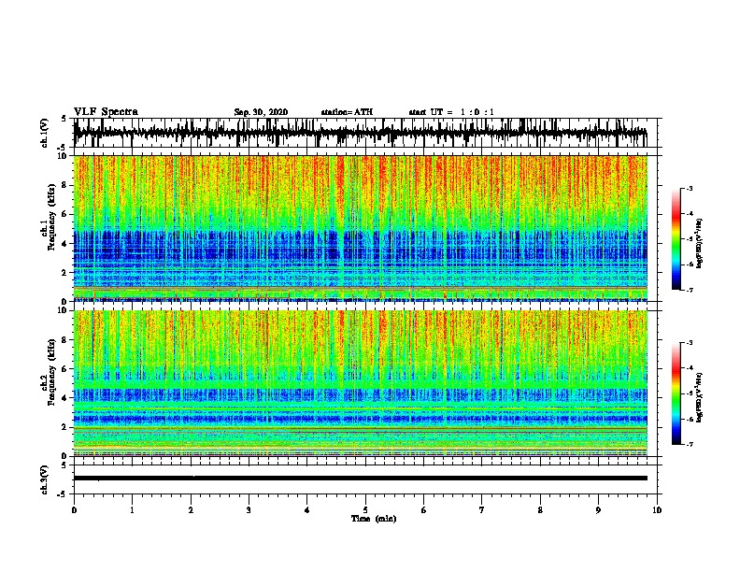Pick the ch.1 PSD color scale bar
Image resolution: width=740 pixels, height=572 pixels.
[x=676, y=239]
